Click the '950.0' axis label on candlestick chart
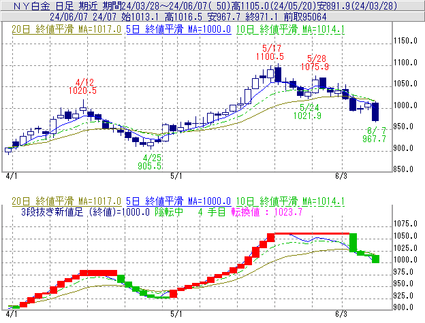 (x=403, y=126)
